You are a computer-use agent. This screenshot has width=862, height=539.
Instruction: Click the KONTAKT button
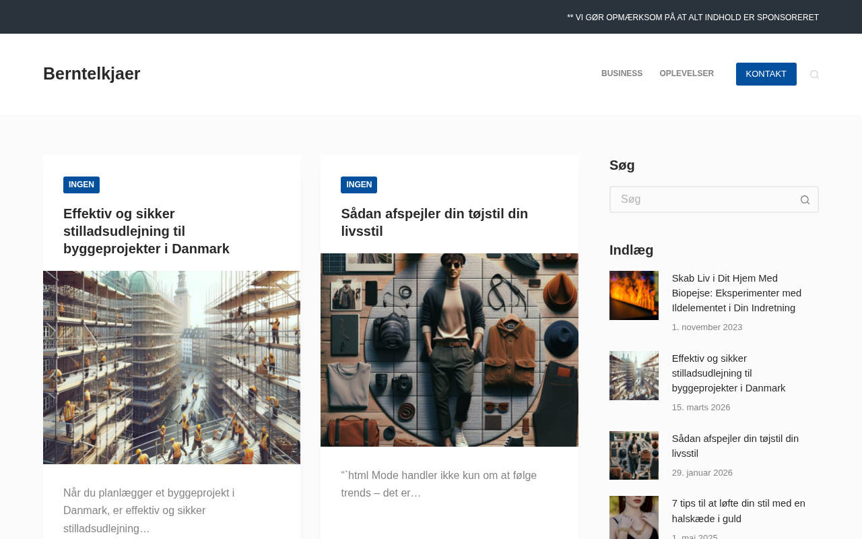pos(766,74)
